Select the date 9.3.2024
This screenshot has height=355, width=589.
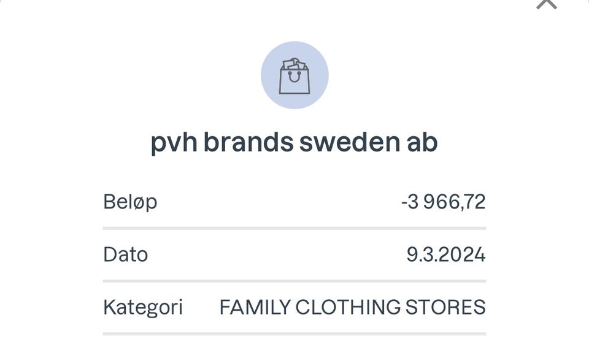click(x=446, y=254)
